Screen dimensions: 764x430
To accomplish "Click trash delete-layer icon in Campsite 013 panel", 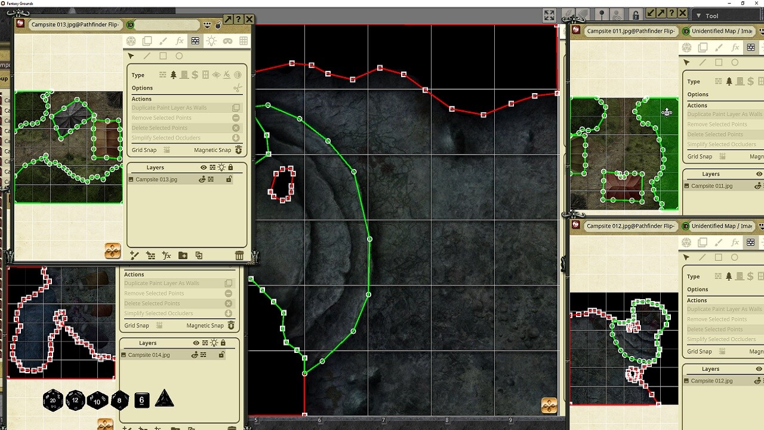I will pos(239,256).
